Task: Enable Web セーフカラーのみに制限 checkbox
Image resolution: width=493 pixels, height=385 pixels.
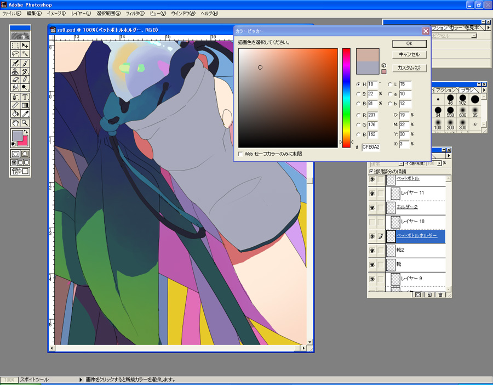Action: pyautogui.click(x=240, y=154)
